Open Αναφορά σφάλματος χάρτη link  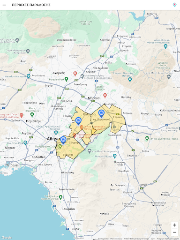pos(168,239)
